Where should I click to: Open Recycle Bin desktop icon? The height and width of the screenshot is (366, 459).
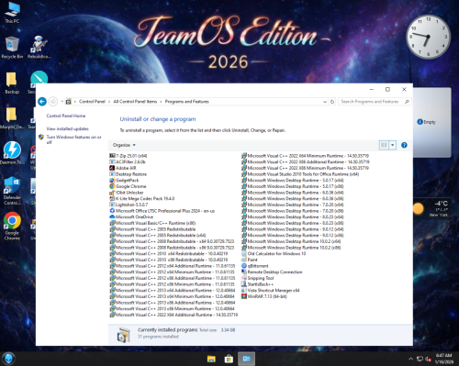click(x=12, y=48)
